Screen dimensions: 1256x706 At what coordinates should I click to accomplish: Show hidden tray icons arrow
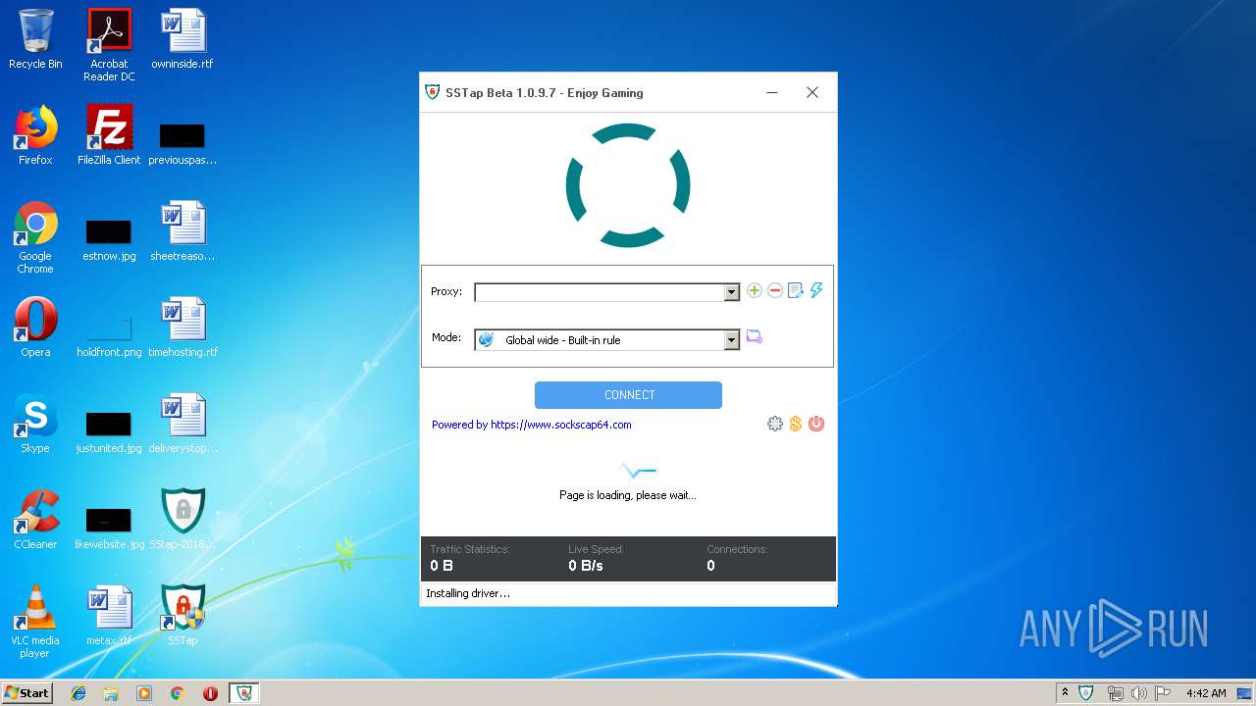1065,692
